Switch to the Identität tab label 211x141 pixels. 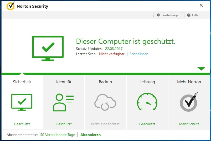click(x=64, y=82)
